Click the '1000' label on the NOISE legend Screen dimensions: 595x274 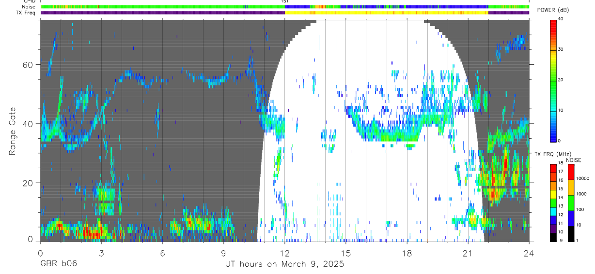[x=582, y=193]
